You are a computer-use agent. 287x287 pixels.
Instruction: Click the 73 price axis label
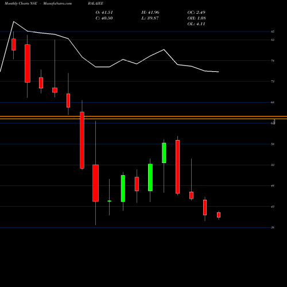[273, 82]
